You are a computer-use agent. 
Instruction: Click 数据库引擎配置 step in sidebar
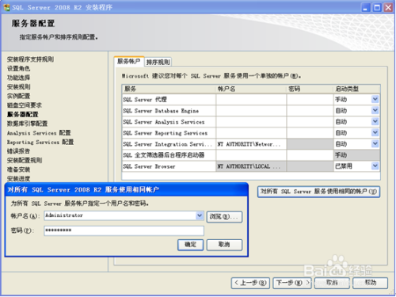pos(27,124)
